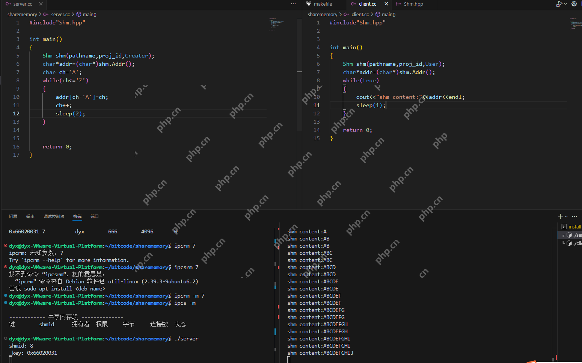Open the makefile tab

(323, 4)
